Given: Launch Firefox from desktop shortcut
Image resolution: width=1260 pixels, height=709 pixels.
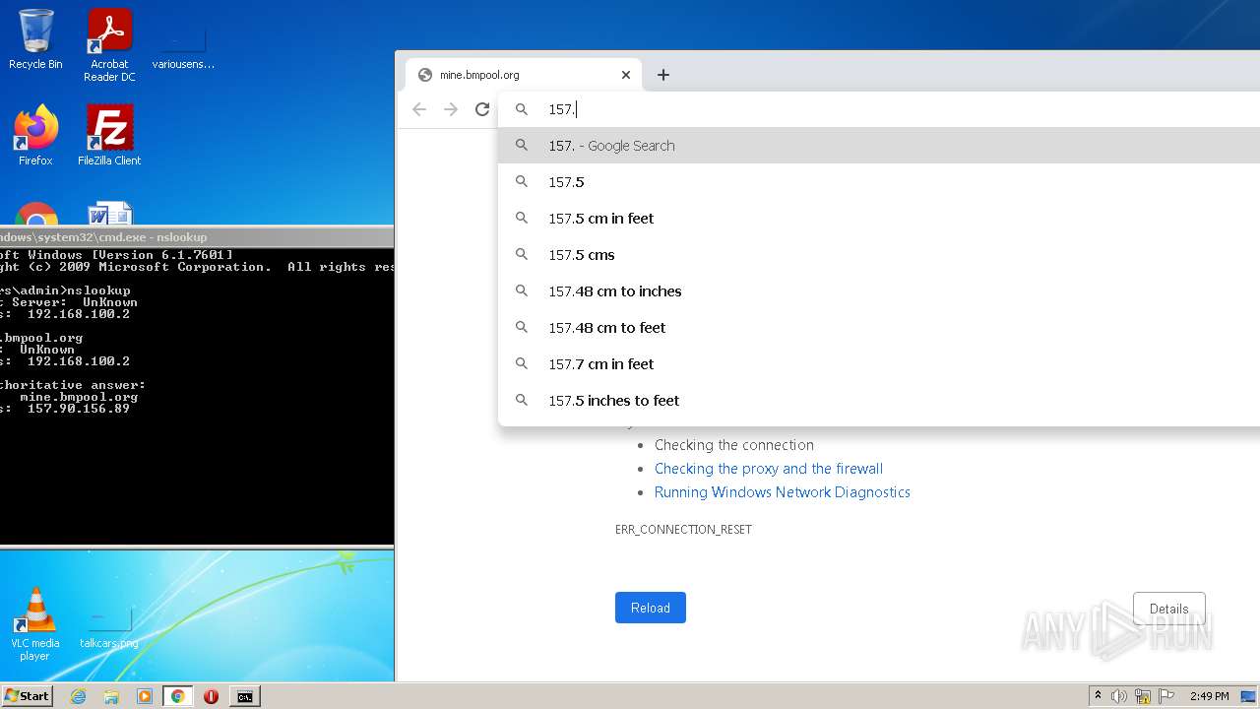Looking at the screenshot, I should pos(35,136).
